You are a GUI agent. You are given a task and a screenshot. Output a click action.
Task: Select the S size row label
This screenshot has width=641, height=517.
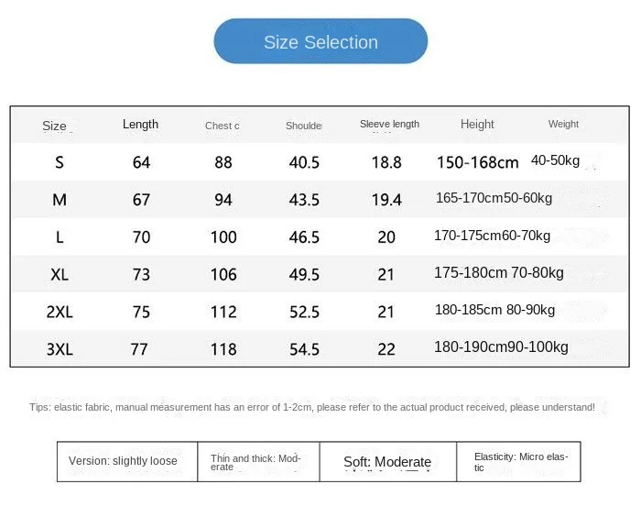60,162
